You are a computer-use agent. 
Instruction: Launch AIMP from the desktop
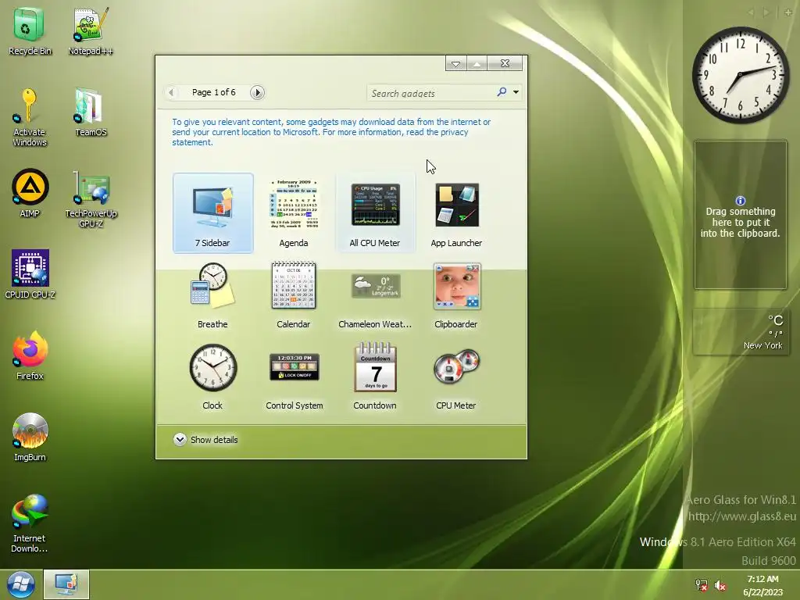point(30,194)
